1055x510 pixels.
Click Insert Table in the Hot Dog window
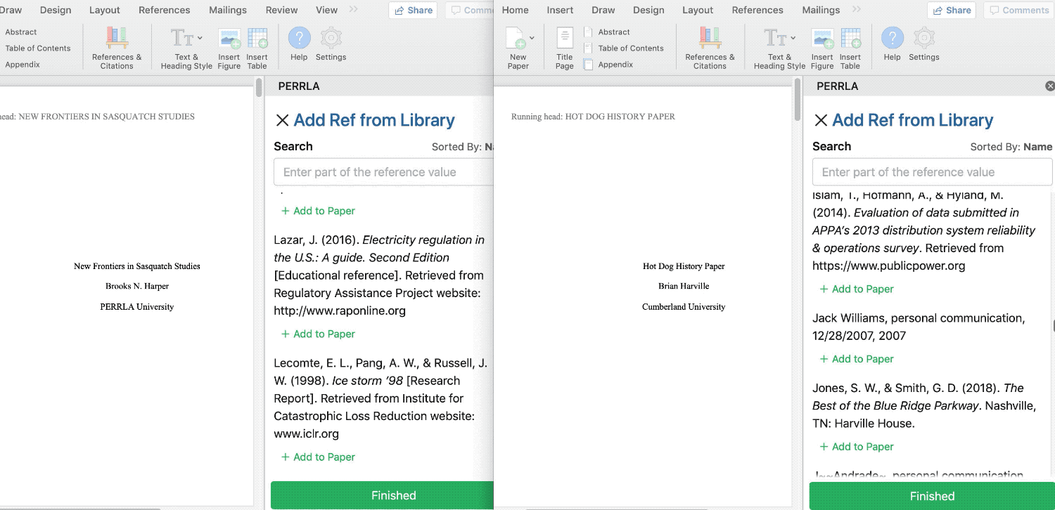click(850, 48)
